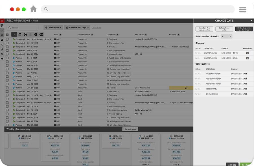Jump to Current week in summary
This screenshot has width=254, height=166.
click(x=130, y=129)
